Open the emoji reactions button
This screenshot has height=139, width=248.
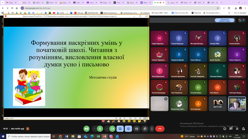[x=128, y=129]
